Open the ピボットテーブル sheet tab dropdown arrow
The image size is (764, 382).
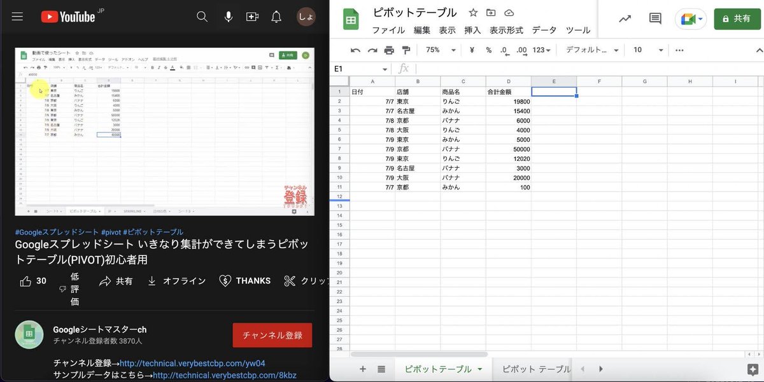479,369
